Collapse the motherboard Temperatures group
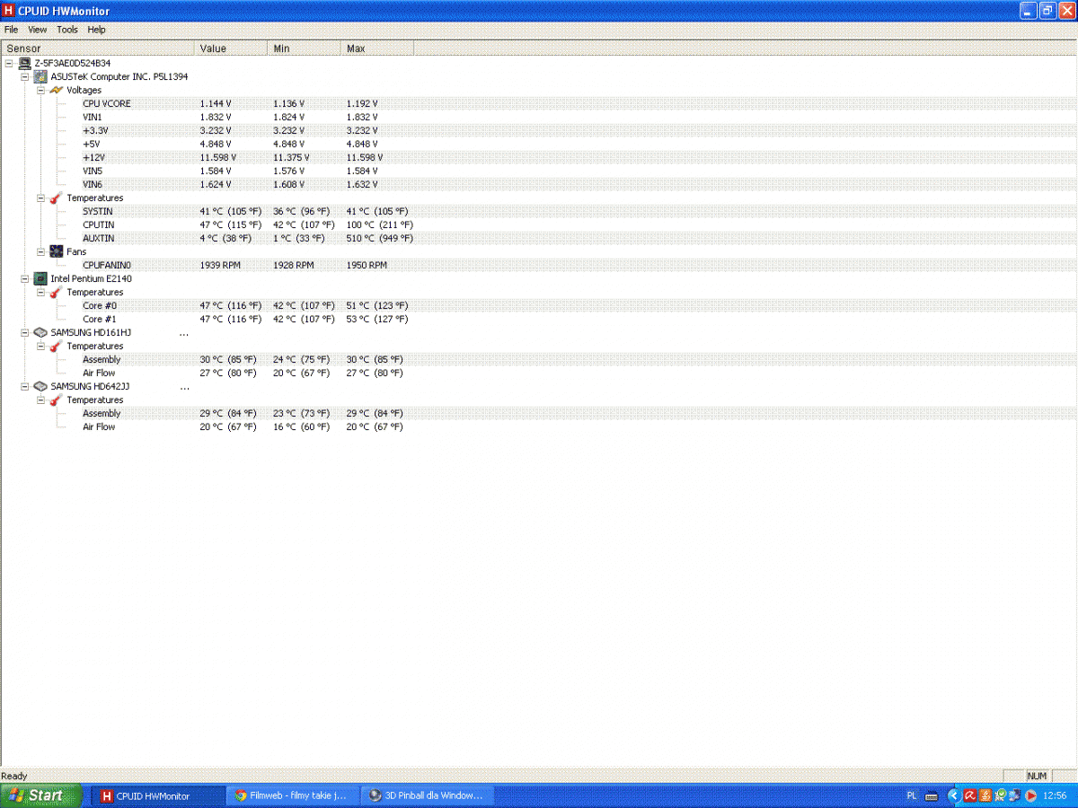Screen dimensions: 1078x808 tap(40, 198)
